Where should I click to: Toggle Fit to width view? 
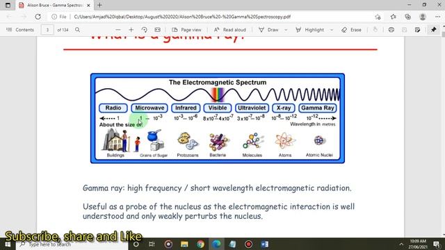click(x=158, y=30)
